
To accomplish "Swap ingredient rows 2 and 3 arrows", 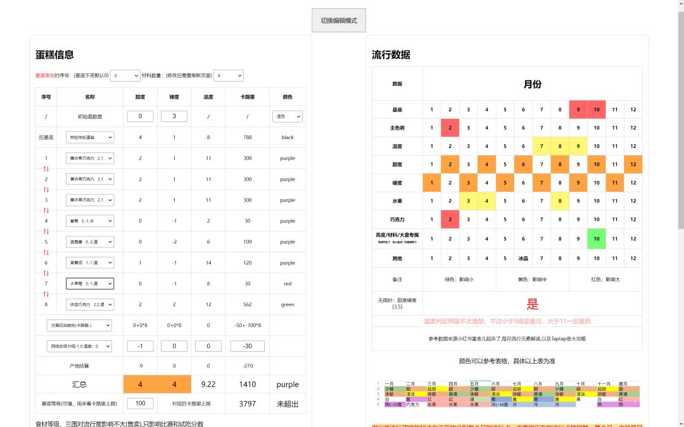I will coord(46,190).
